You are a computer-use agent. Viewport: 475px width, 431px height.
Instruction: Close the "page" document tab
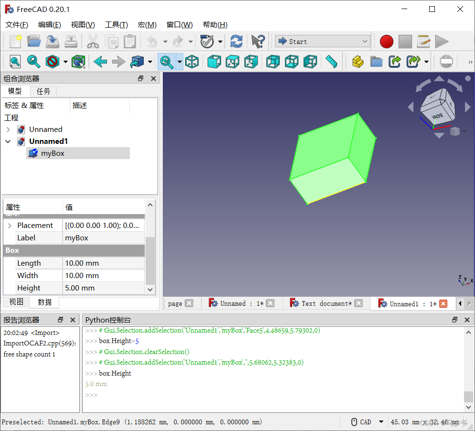[189, 303]
